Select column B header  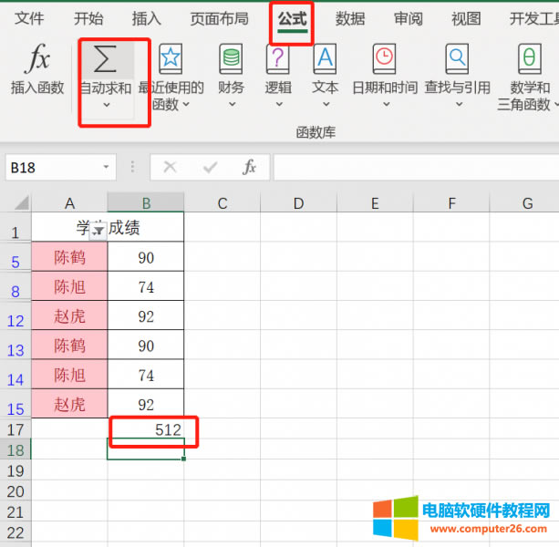tap(146, 203)
